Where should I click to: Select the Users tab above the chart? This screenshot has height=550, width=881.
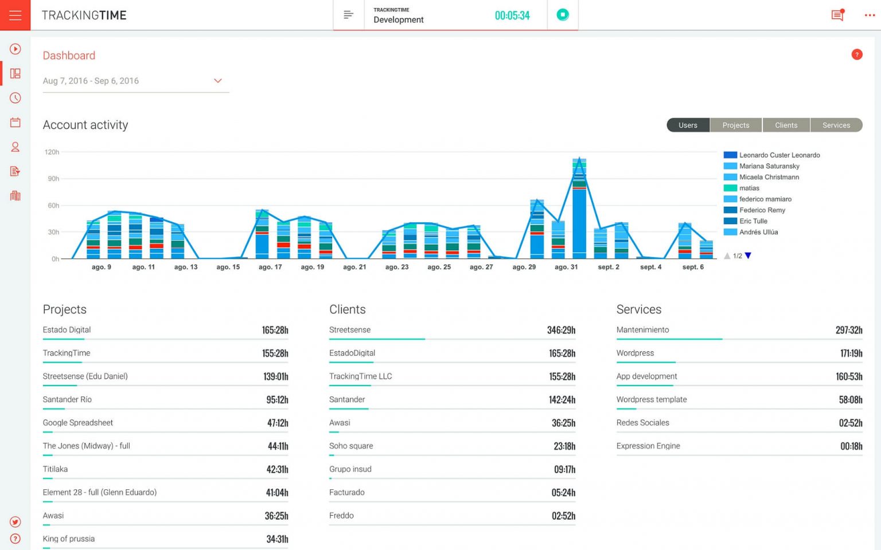[688, 125]
